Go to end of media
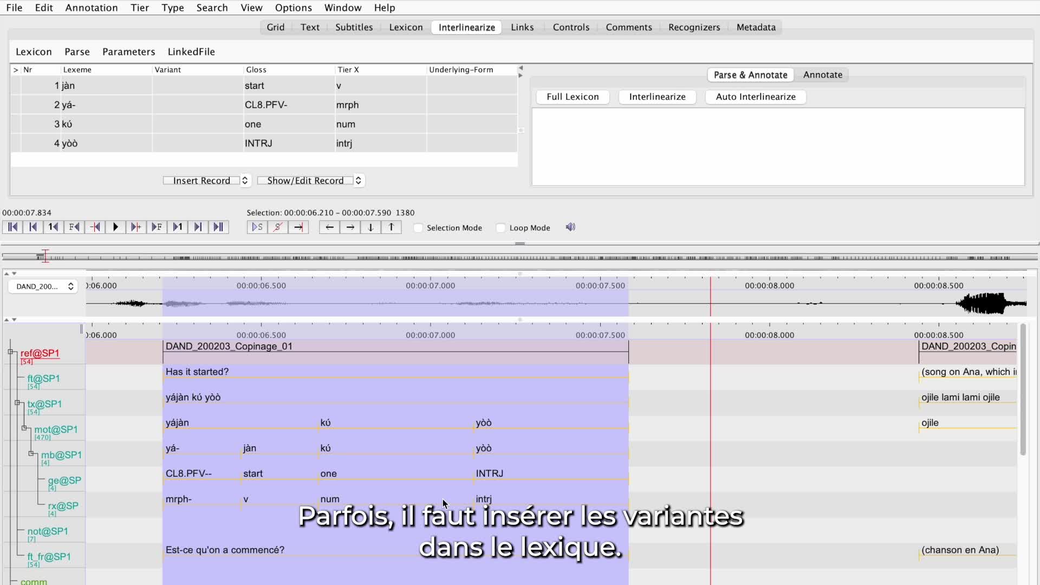 pos(218,227)
